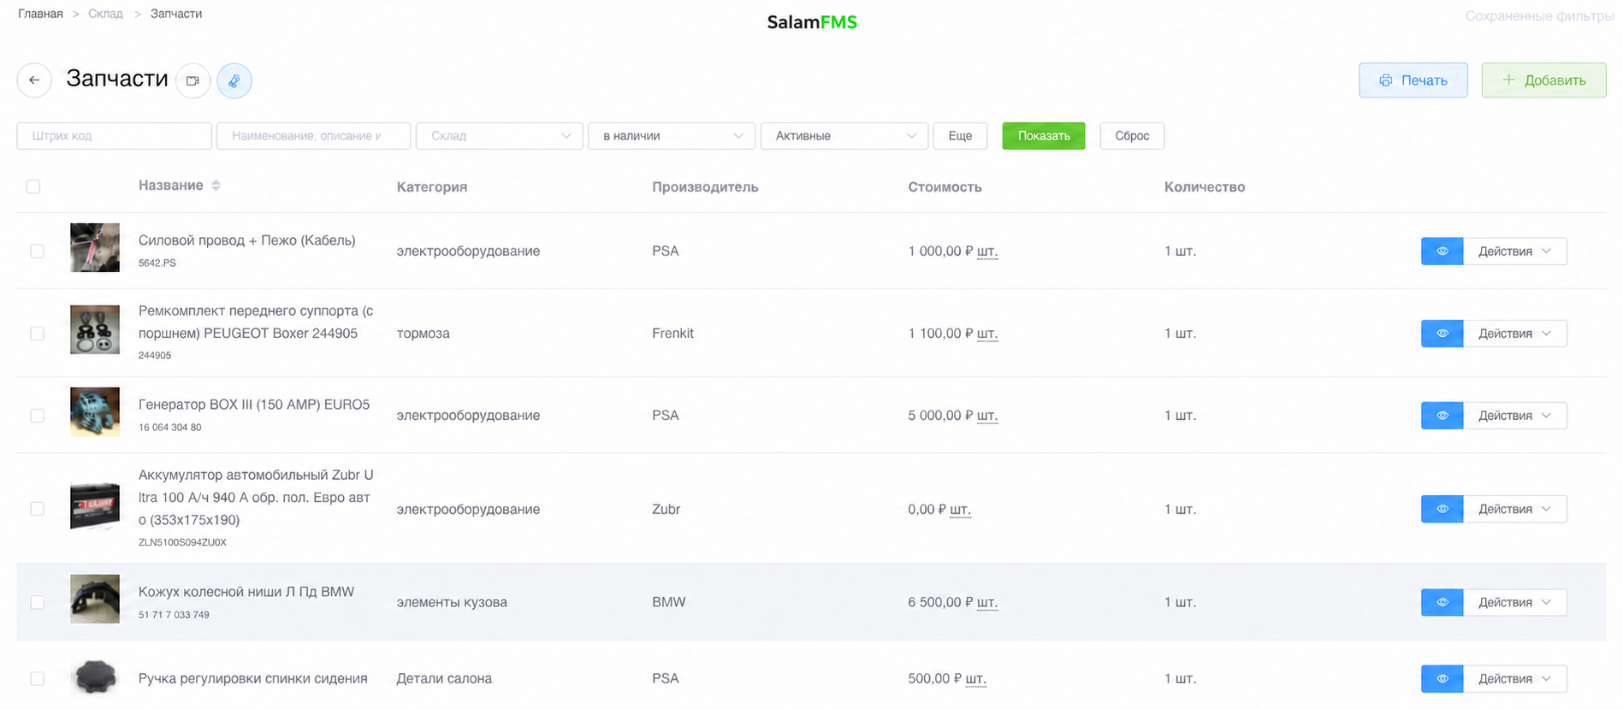The height and width of the screenshot is (709, 1623).
Task: Click the blue round icon beside Запчасти
Action: coord(234,80)
